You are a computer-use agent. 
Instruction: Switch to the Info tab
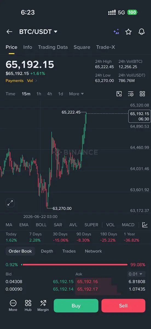coord(28,47)
